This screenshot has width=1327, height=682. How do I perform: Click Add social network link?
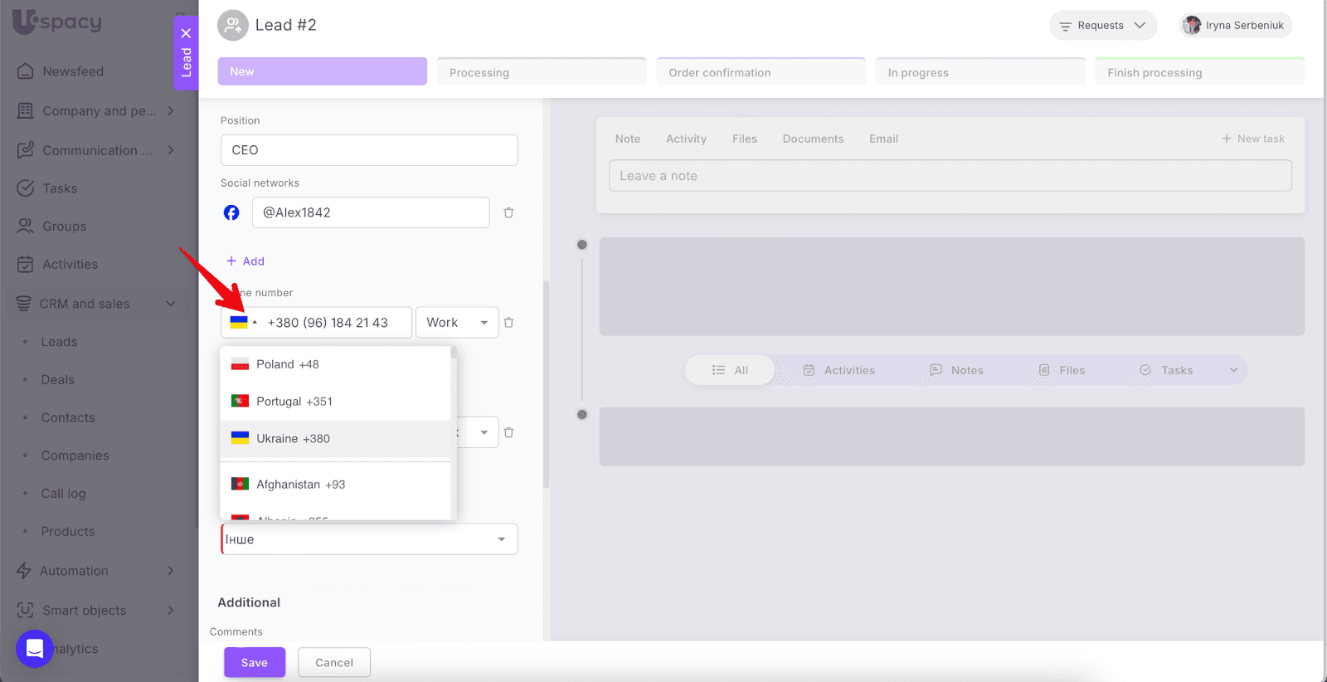click(245, 261)
